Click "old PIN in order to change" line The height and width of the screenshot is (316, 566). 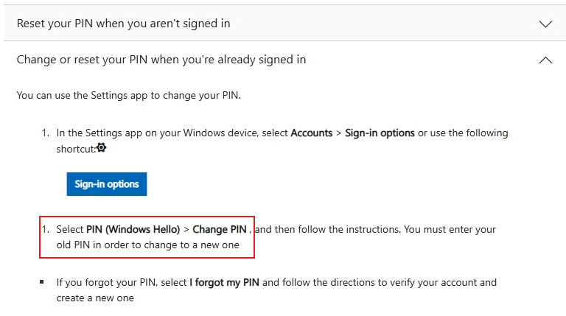click(147, 245)
